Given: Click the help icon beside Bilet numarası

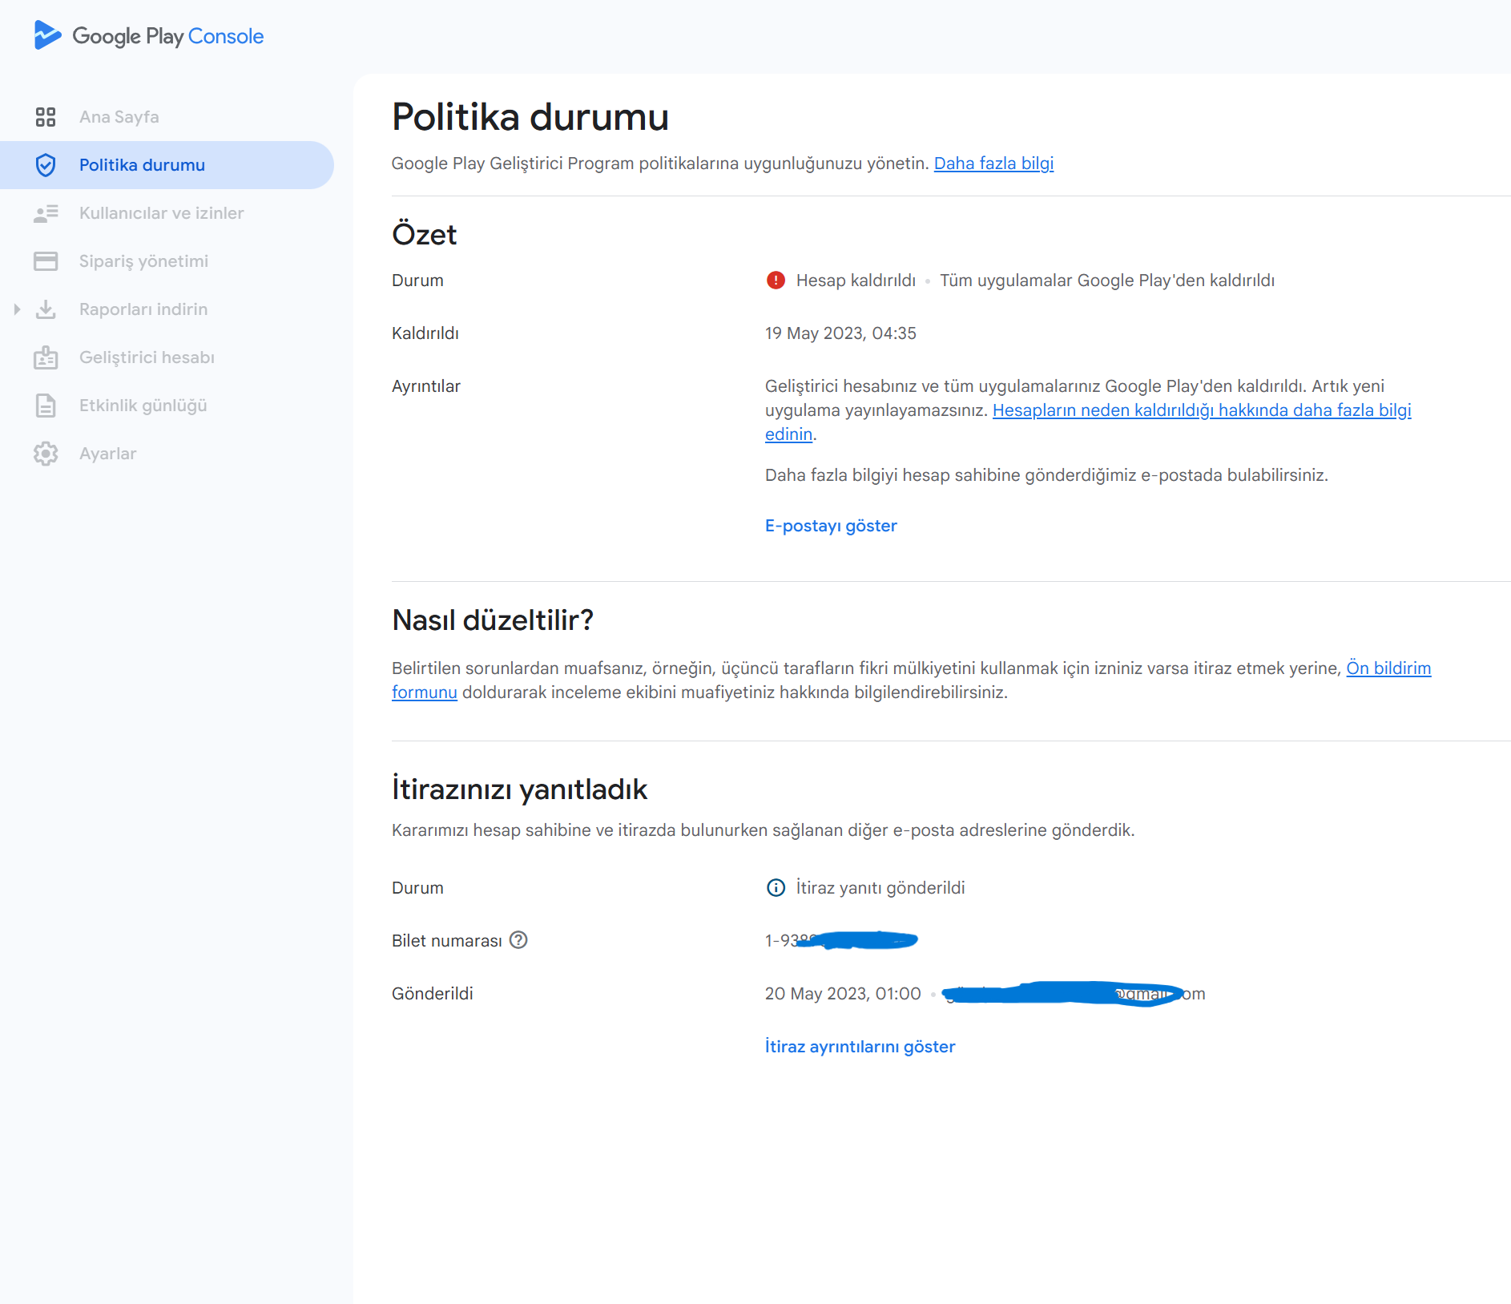Looking at the screenshot, I should coord(518,940).
